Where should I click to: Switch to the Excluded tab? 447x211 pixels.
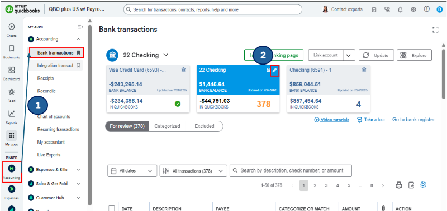pyautogui.click(x=205, y=126)
